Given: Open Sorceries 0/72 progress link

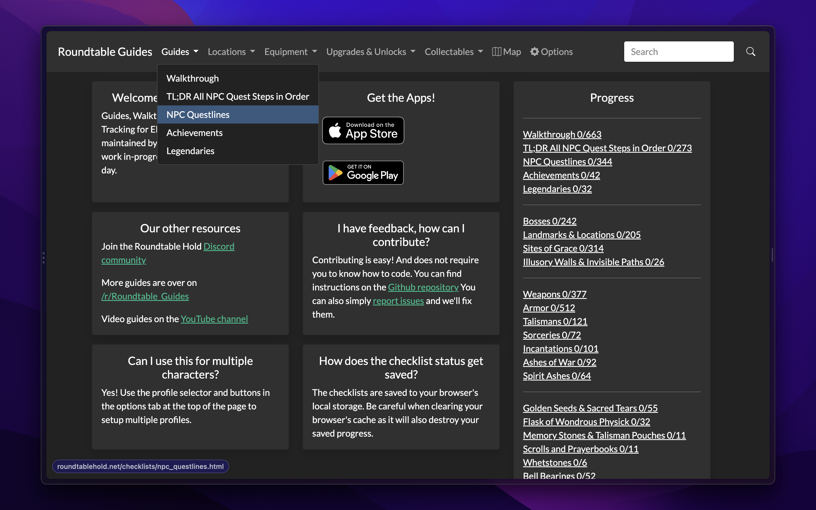Looking at the screenshot, I should [x=552, y=335].
